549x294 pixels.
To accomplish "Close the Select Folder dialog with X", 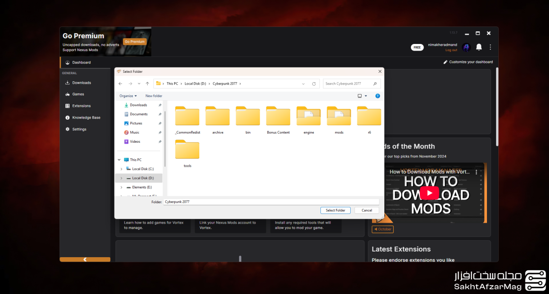I will [x=380, y=71].
